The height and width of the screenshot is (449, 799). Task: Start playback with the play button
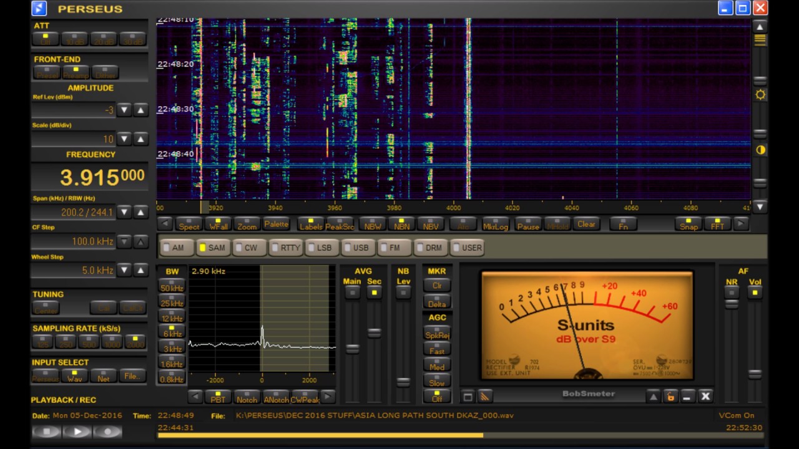coord(77,431)
